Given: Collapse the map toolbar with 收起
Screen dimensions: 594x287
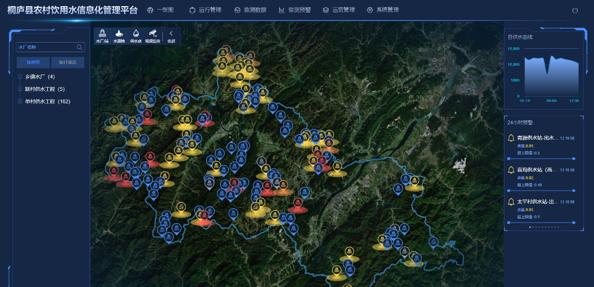Looking at the screenshot, I should click(x=171, y=35).
